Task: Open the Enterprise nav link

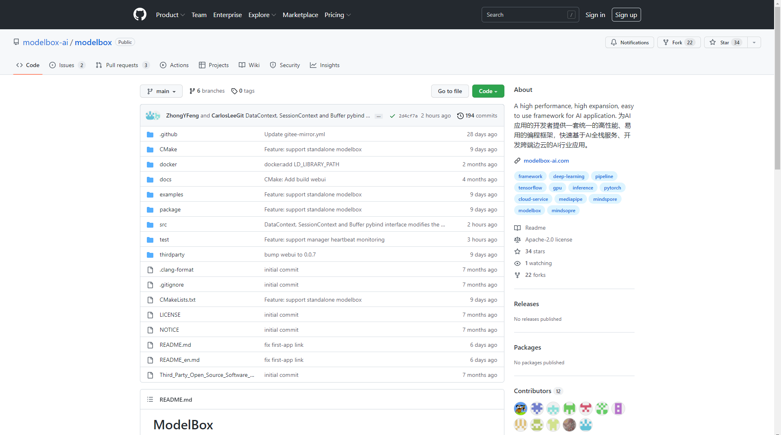Action: pyautogui.click(x=227, y=15)
